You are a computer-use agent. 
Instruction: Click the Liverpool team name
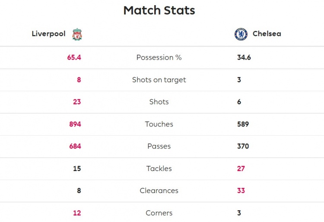click(48, 34)
